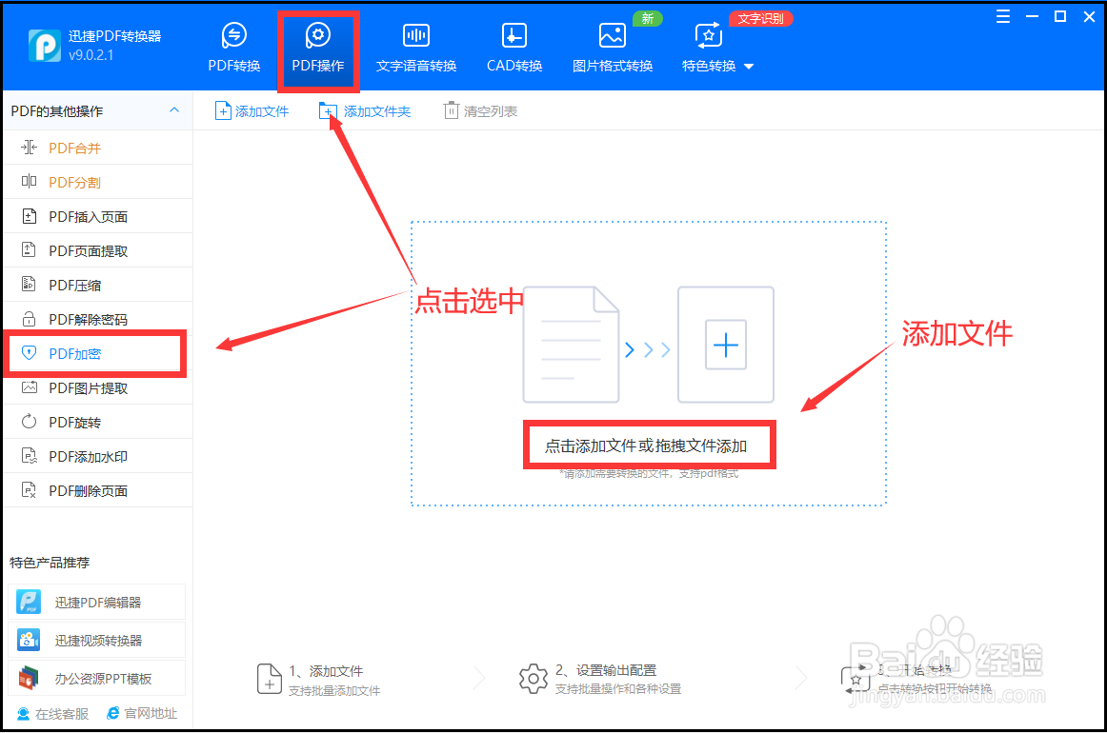Image resolution: width=1107 pixels, height=733 pixels.
Task: Open the 文字语音转换 tab
Action: (415, 48)
